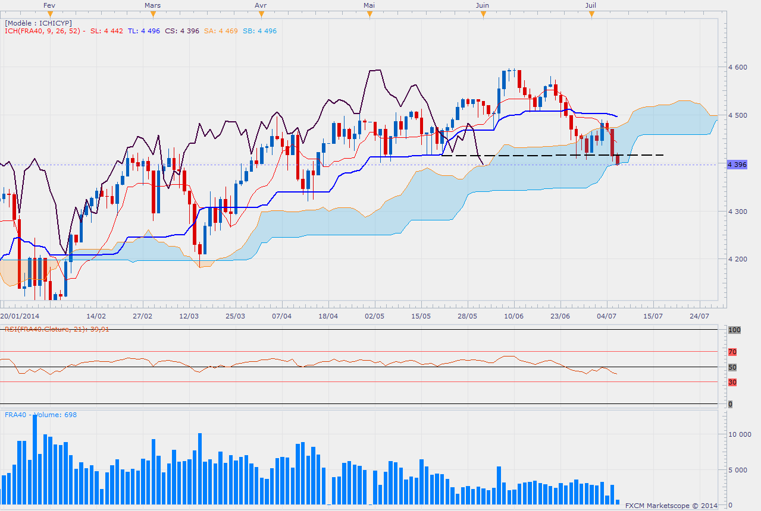Click the RSI level '30' label

(x=732, y=382)
